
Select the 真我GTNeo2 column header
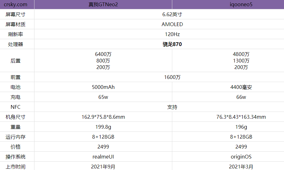click(x=103, y=5)
